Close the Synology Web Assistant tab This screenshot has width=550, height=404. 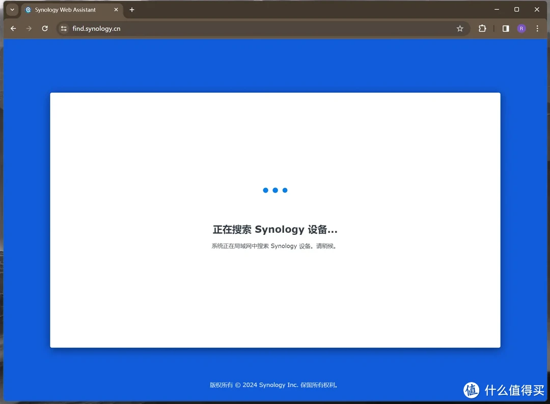(x=116, y=10)
